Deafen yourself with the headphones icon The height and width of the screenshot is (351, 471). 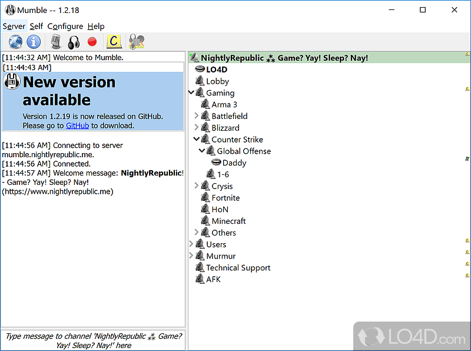click(74, 42)
